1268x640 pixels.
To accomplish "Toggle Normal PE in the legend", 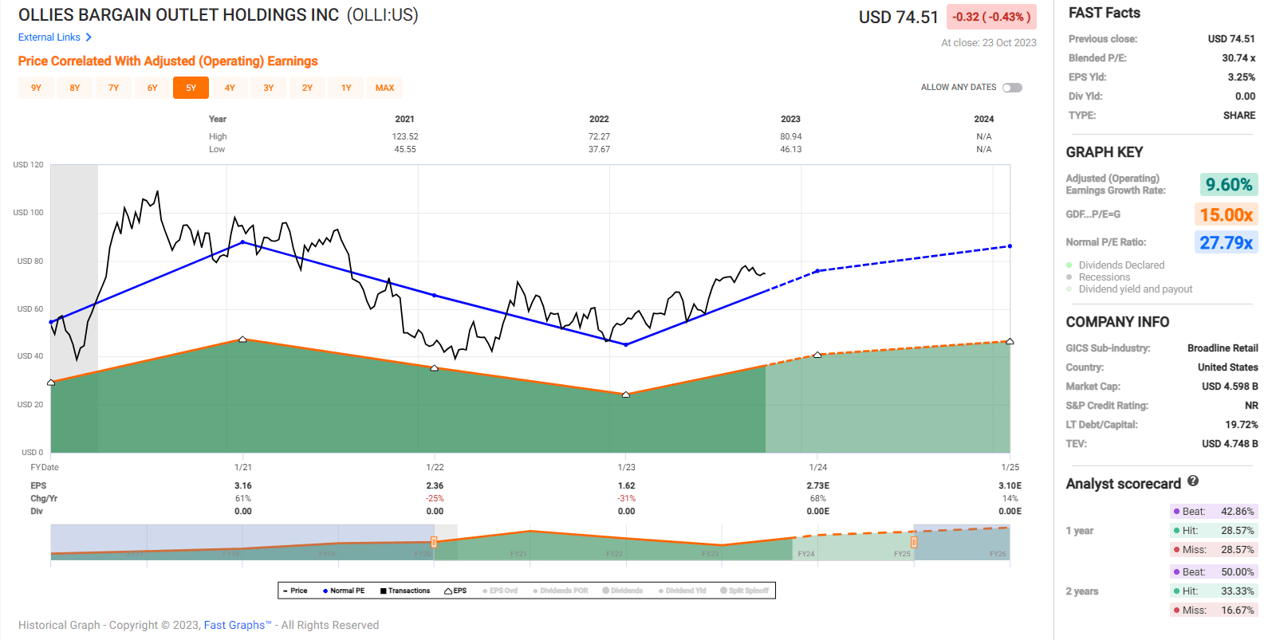I will [344, 591].
